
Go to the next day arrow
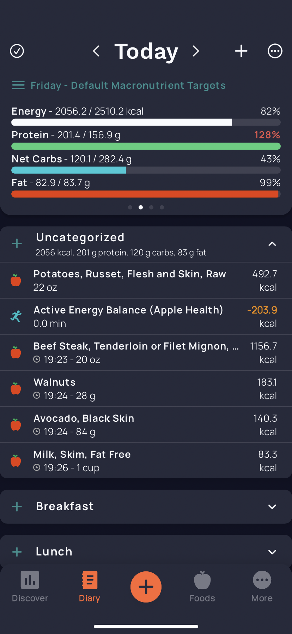196,51
